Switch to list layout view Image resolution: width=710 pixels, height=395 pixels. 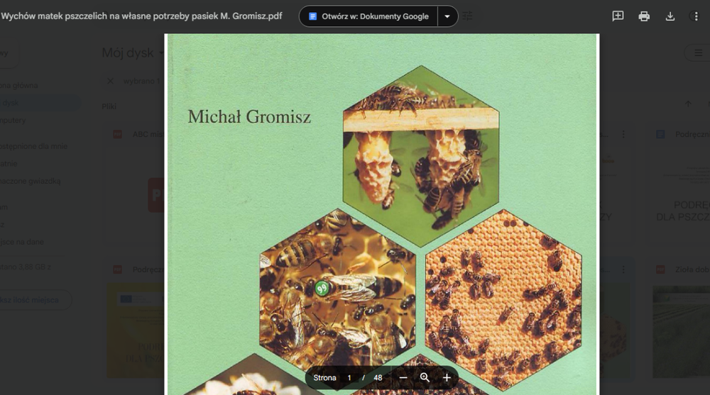698,53
